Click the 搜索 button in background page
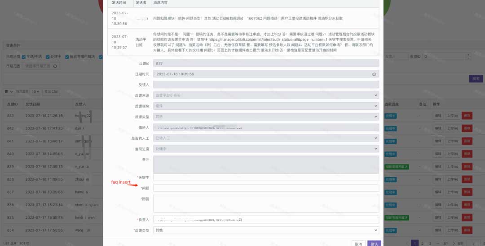This screenshot has height=246, width=485. coord(476,79)
